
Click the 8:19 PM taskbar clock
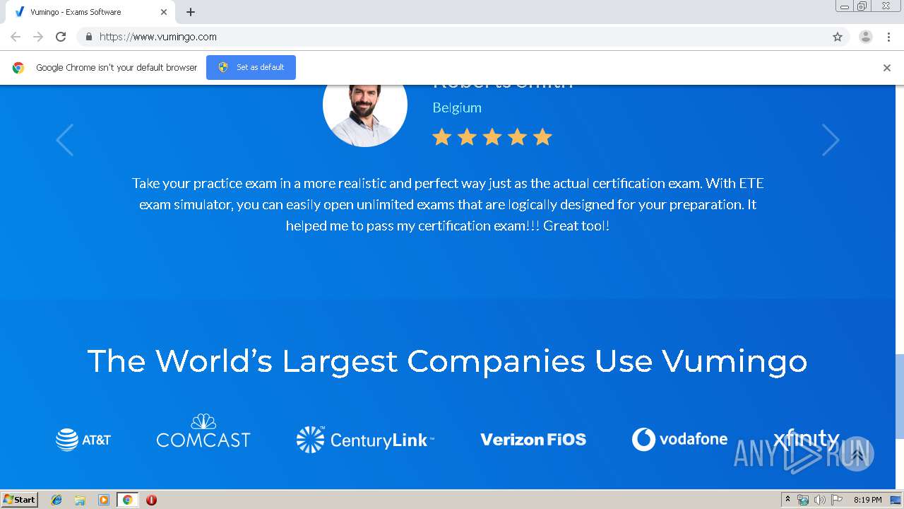tap(867, 500)
